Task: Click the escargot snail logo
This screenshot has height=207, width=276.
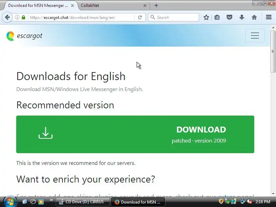Action: pos(10,36)
